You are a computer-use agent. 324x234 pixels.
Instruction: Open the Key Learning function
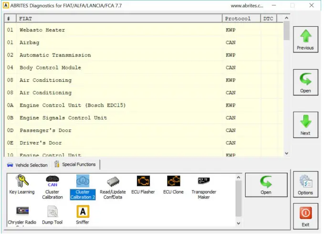[x=22, y=185]
